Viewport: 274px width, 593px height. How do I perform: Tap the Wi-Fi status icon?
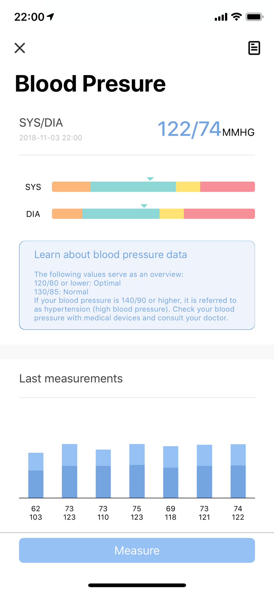236,17
